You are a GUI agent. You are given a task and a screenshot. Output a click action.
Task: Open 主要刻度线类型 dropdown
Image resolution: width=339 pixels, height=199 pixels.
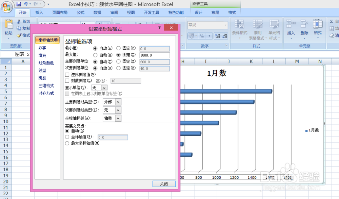118,102
